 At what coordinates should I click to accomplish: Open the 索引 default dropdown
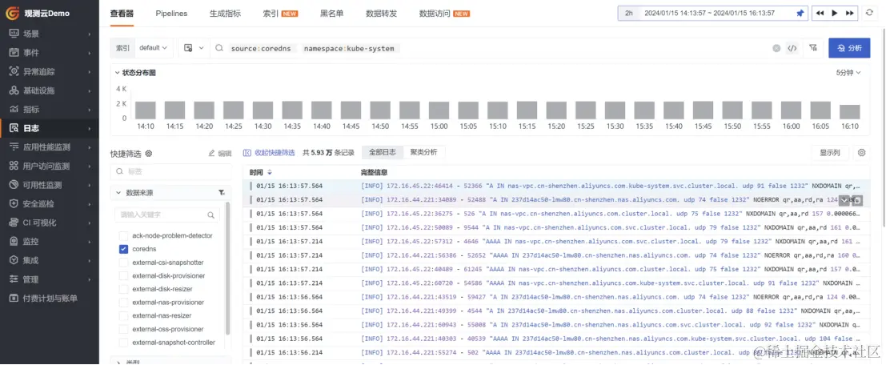tap(153, 48)
